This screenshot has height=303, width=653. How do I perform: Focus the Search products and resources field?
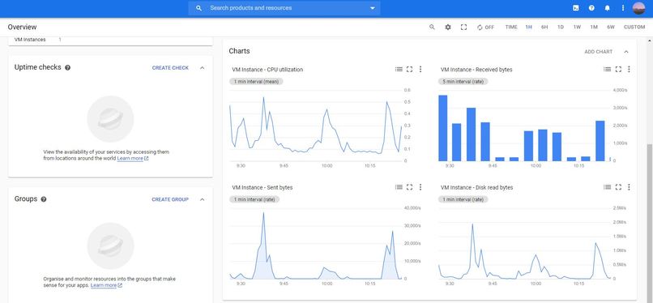click(x=284, y=8)
